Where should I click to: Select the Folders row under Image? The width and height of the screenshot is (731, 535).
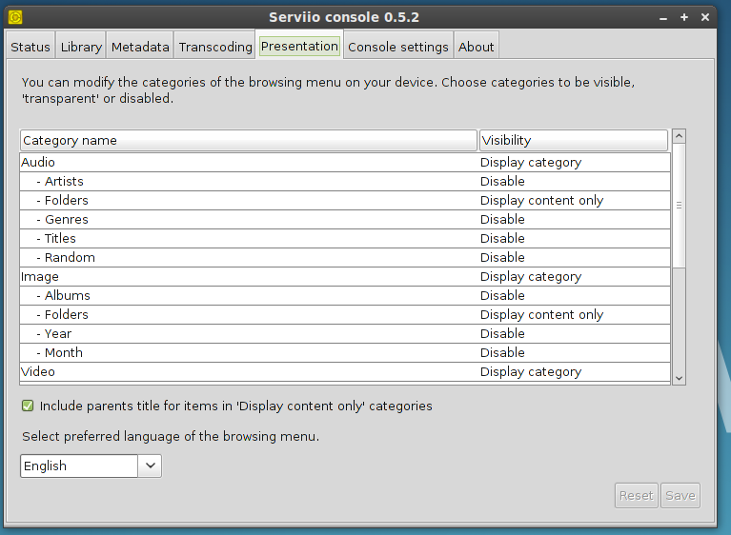coord(345,315)
